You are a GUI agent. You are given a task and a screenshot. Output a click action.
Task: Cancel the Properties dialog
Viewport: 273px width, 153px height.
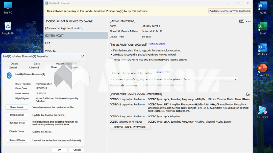pyautogui.click(x=77, y=150)
